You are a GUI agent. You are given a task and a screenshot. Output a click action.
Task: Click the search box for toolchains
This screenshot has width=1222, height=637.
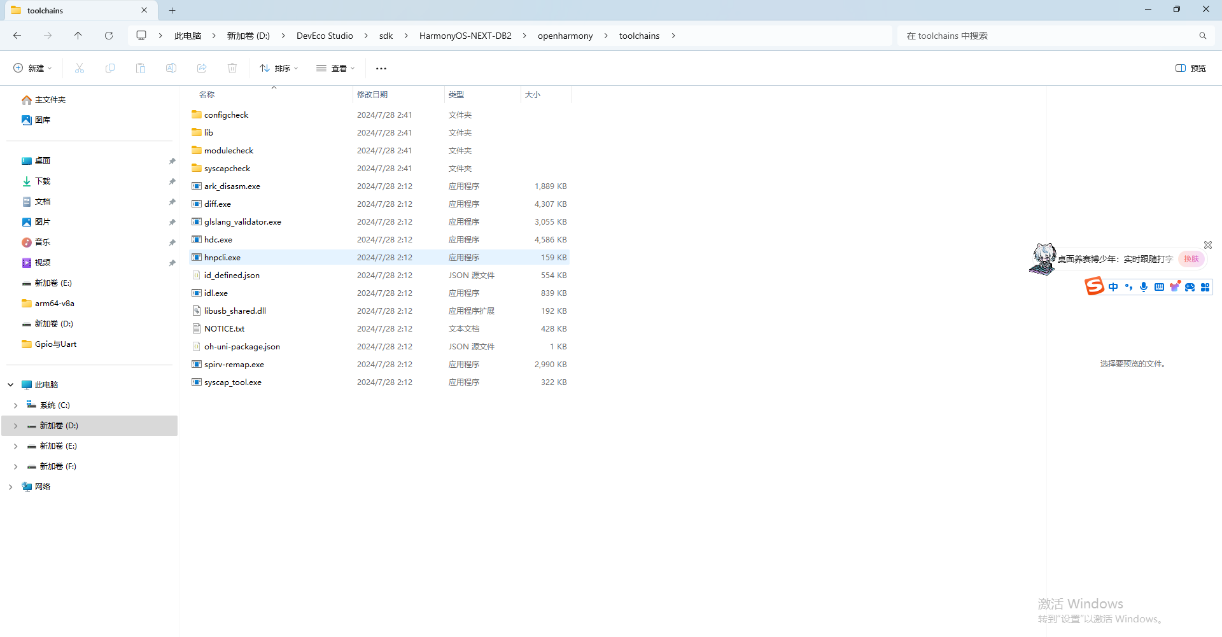pos(1050,35)
